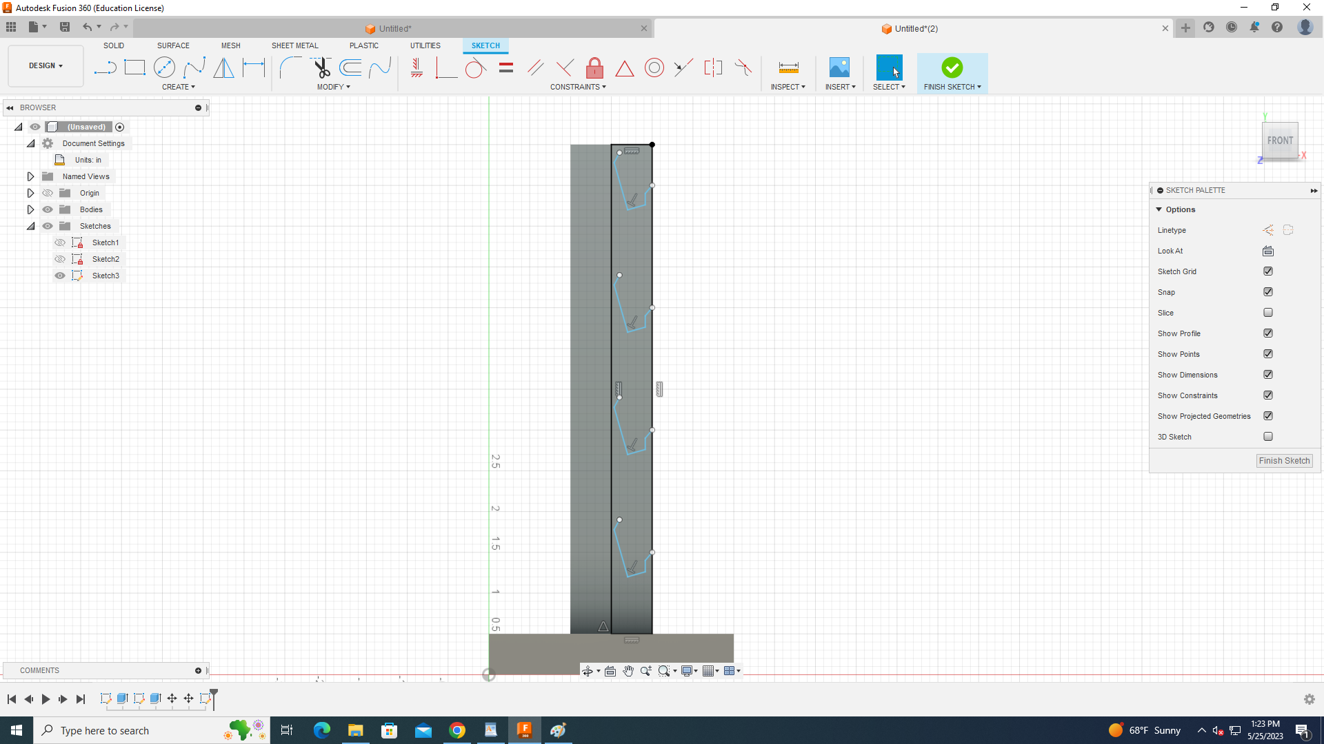Image resolution: width=1324 pixels, height=744 pixels.
Task: Open the DESIGN workspace dropdown
Action: coord(46,65)
